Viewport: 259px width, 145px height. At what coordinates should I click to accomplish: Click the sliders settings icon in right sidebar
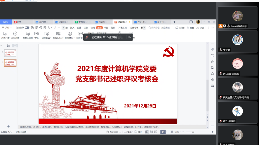(x=213, y=55)
